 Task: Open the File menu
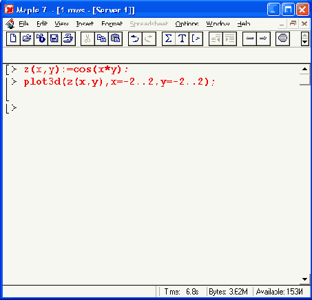point(23,24)
